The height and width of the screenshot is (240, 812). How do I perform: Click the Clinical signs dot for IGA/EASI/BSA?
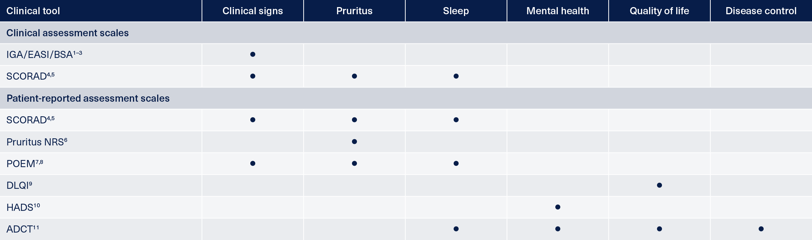pos(253,54)
